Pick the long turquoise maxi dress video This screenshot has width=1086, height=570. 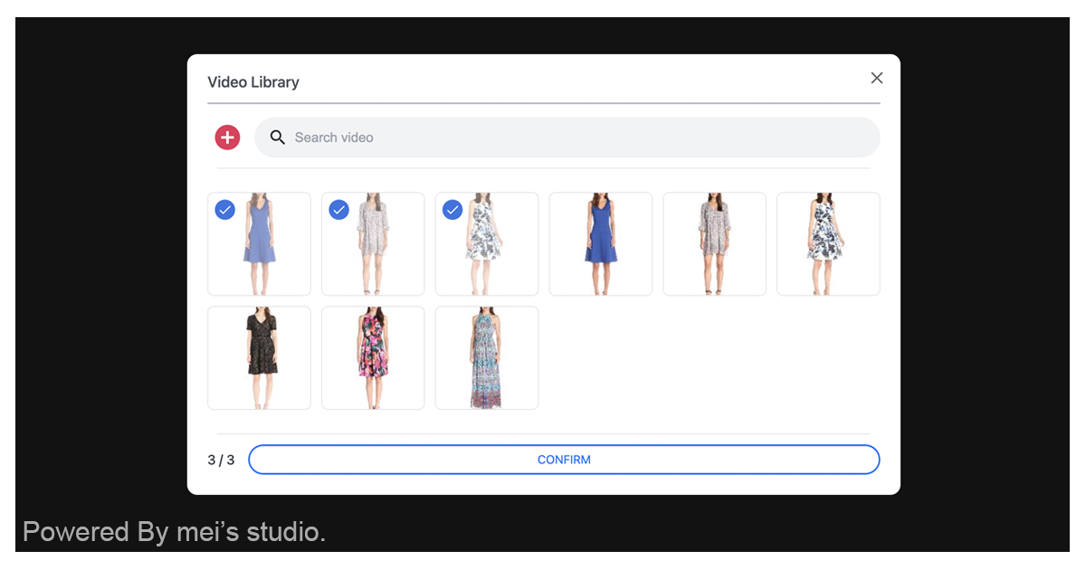(x=487, y=357)
